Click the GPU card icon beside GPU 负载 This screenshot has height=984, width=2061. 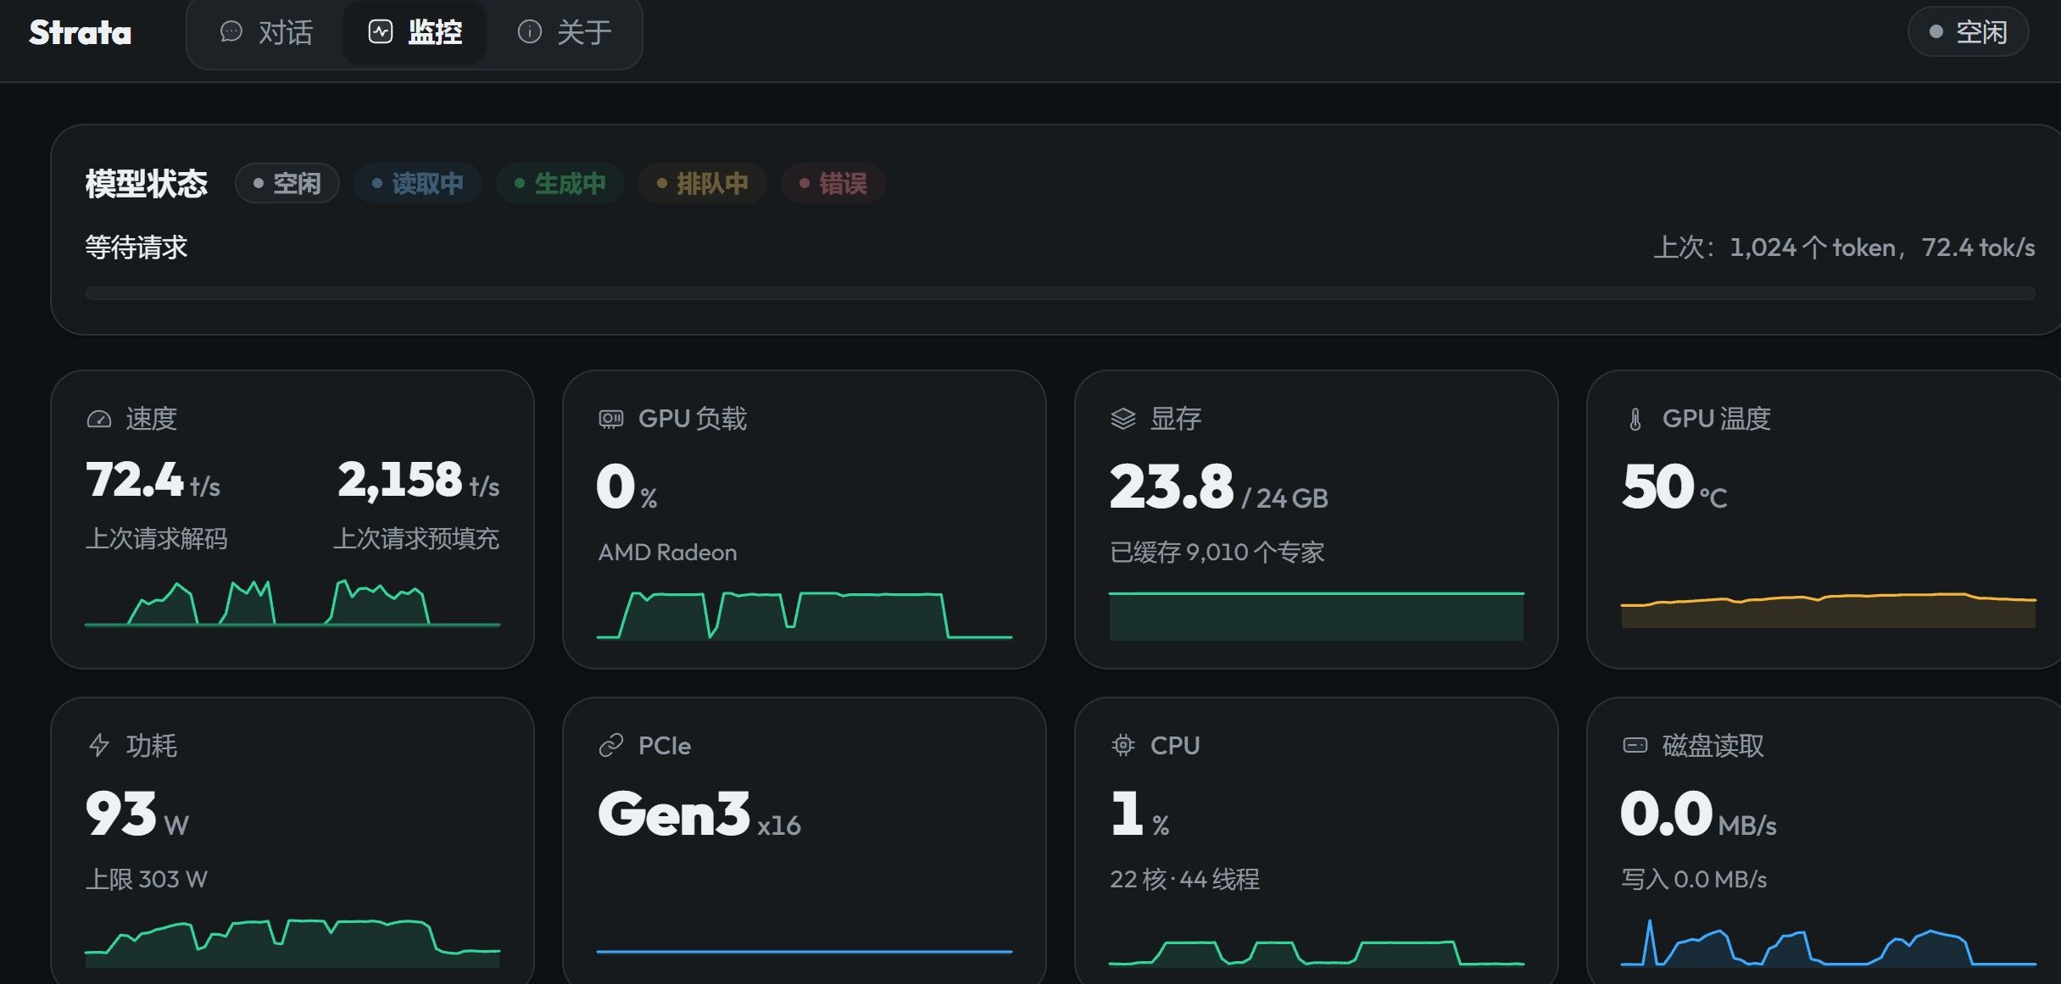pos(611,419)
